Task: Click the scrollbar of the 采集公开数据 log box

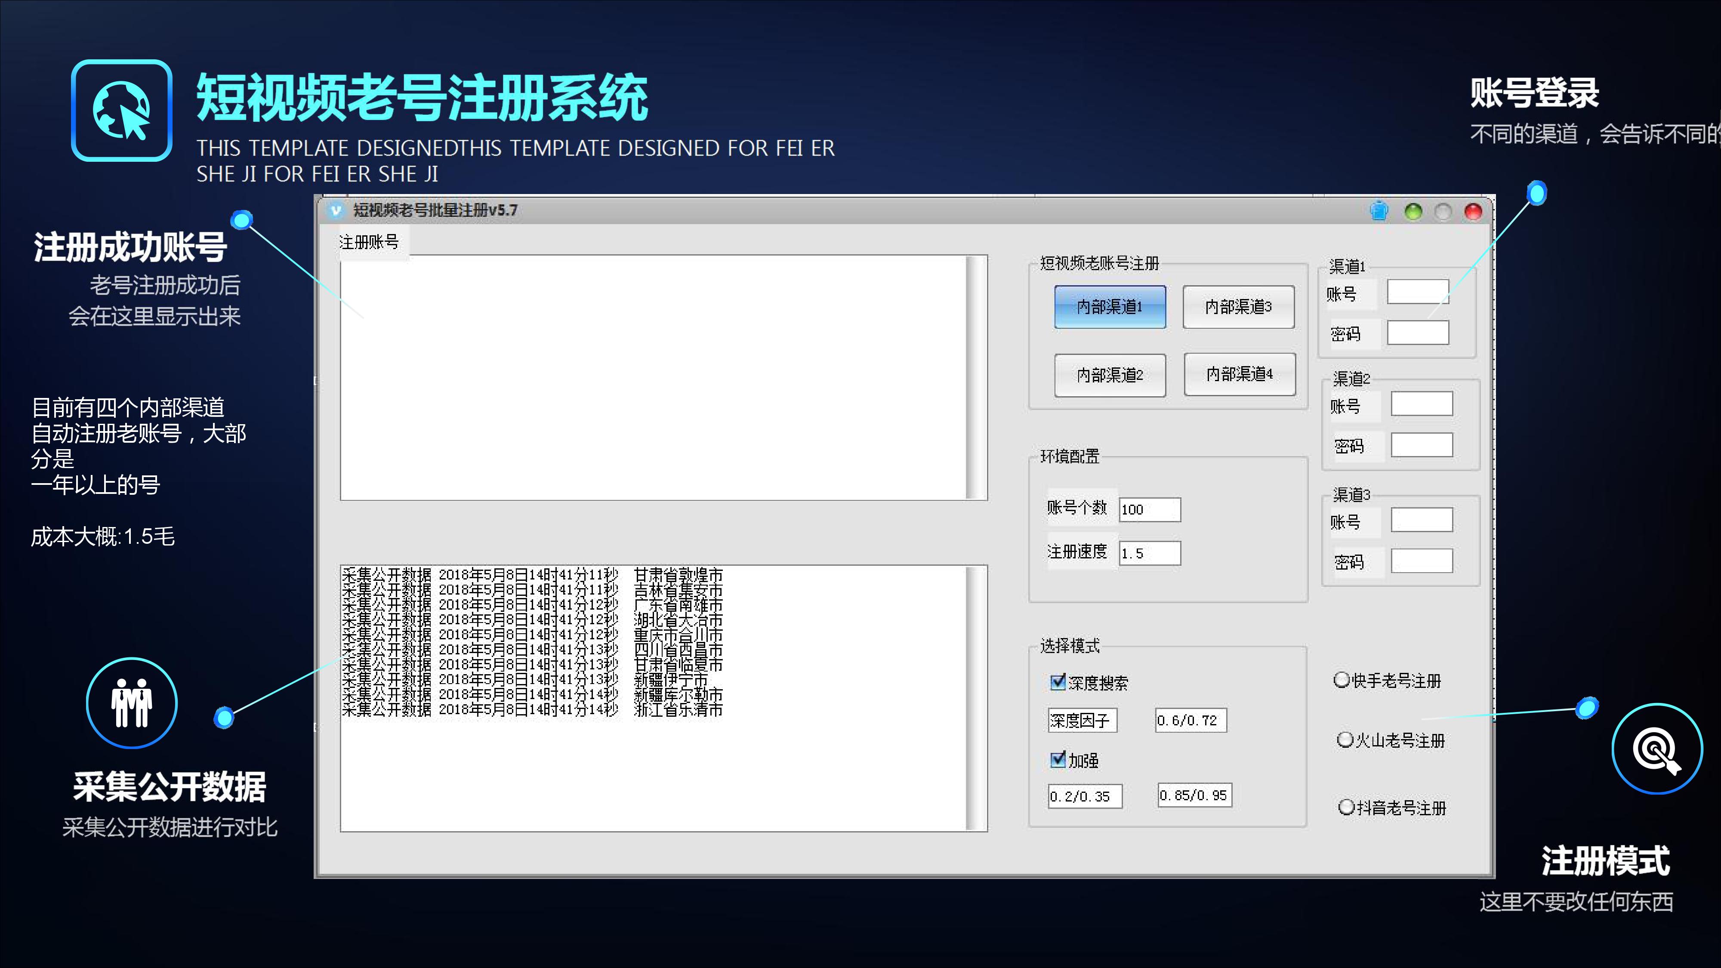Action: [x=976, y=699]
